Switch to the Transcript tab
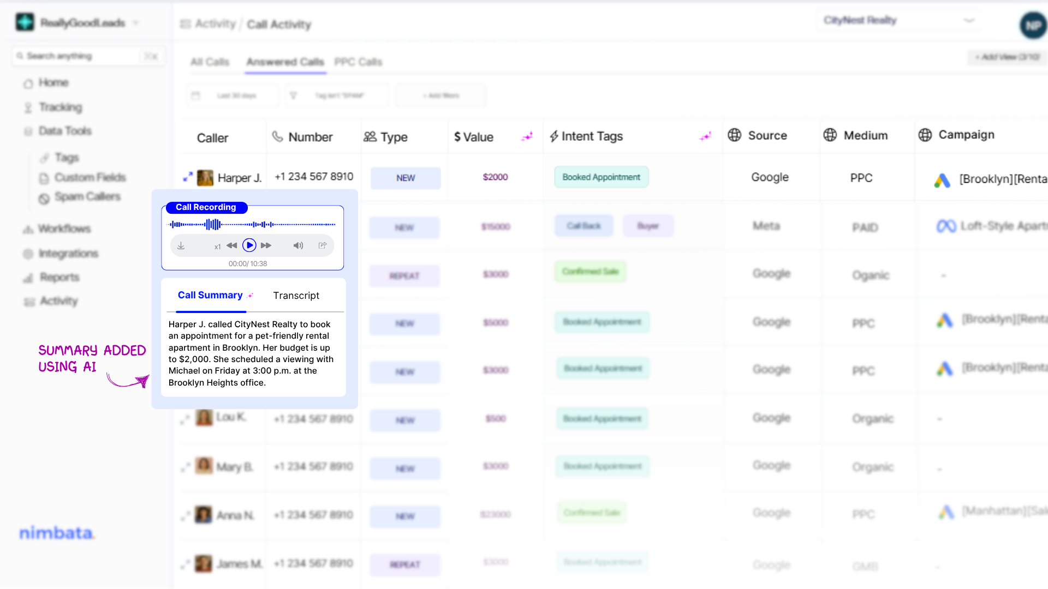 296,296
